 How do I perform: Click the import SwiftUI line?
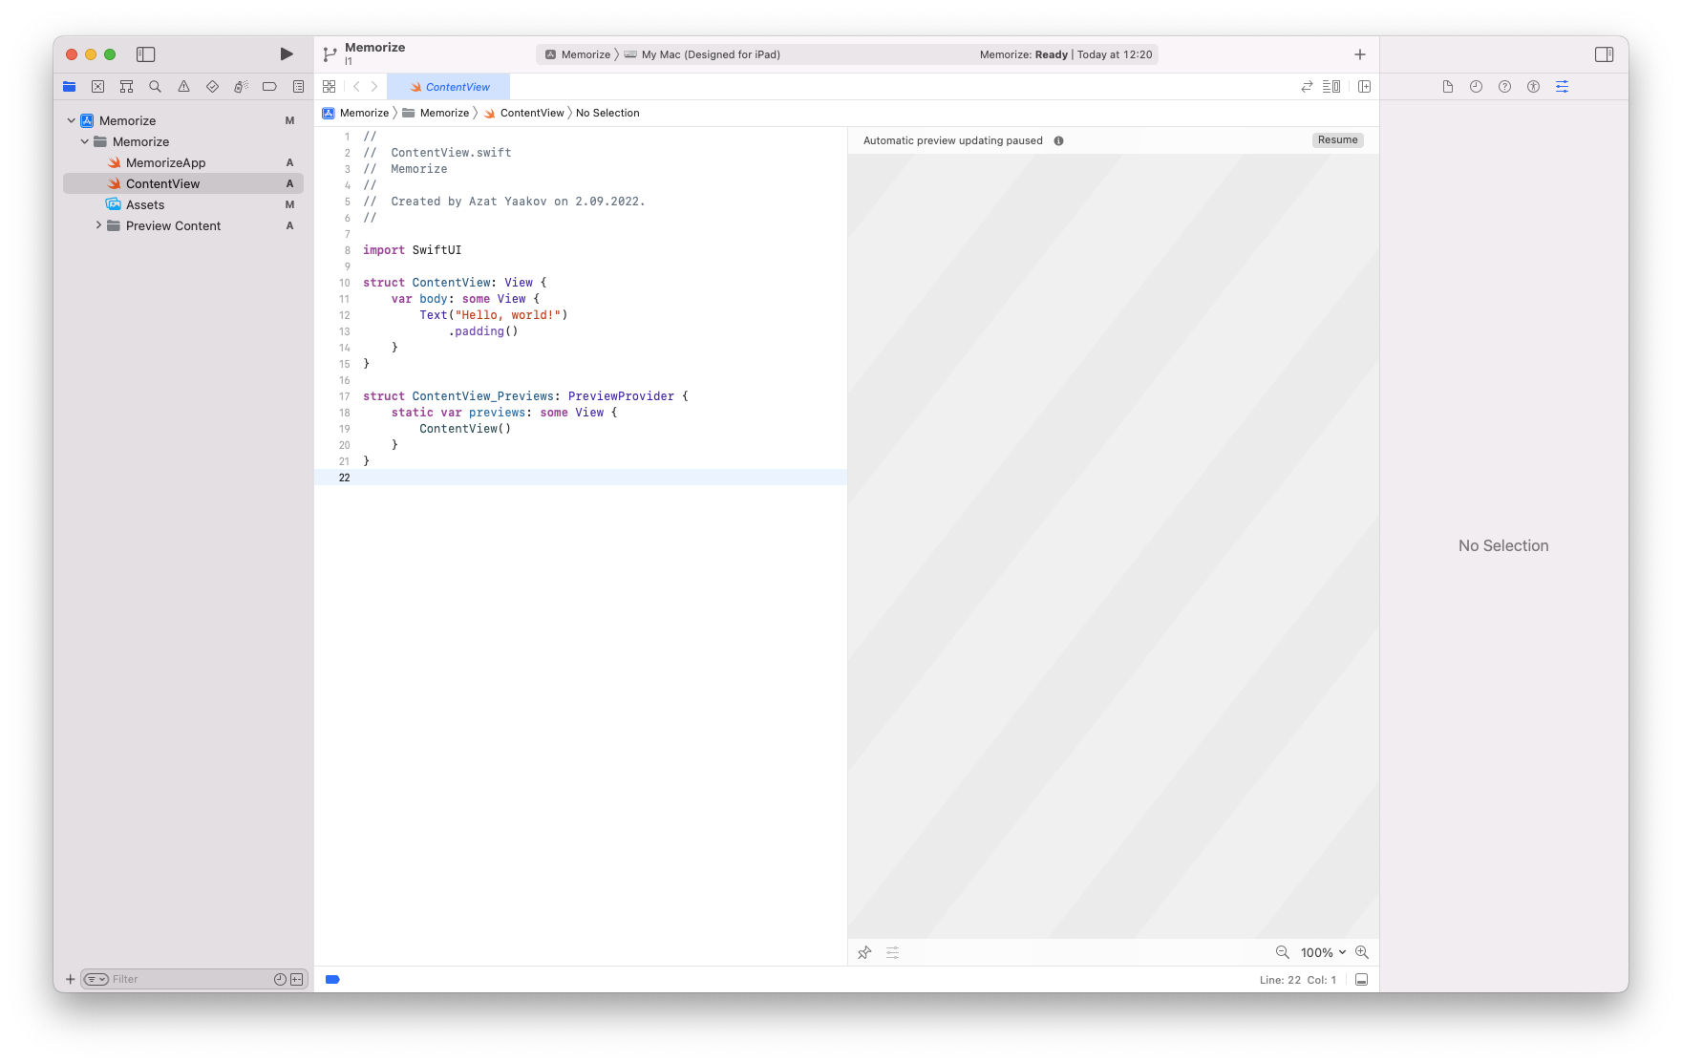(412, 250)
